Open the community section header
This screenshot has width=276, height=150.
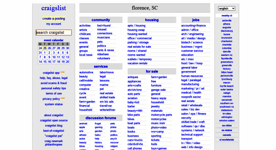[x=101, y=20]
